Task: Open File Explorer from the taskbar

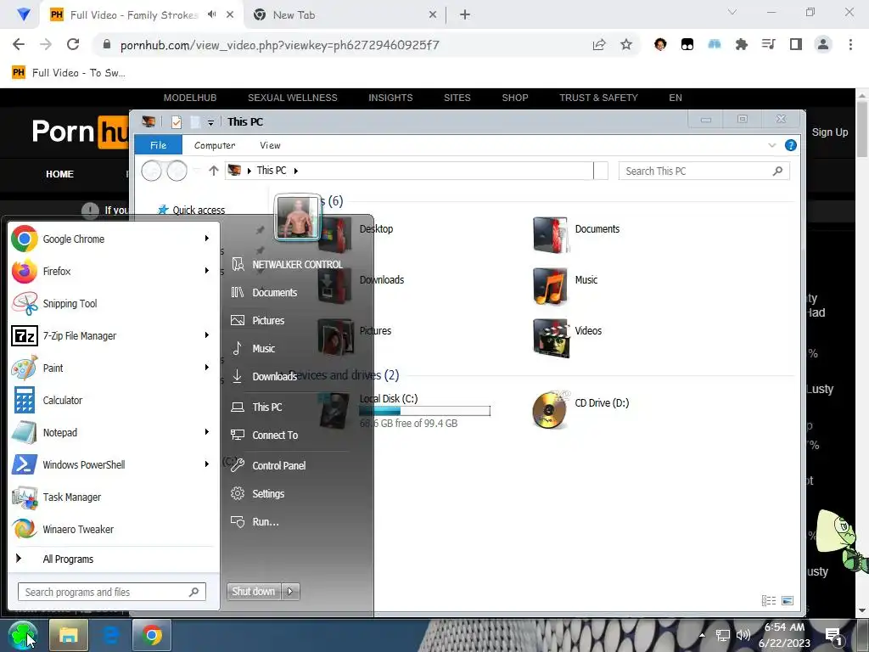Action: click(x=68, y=635)
